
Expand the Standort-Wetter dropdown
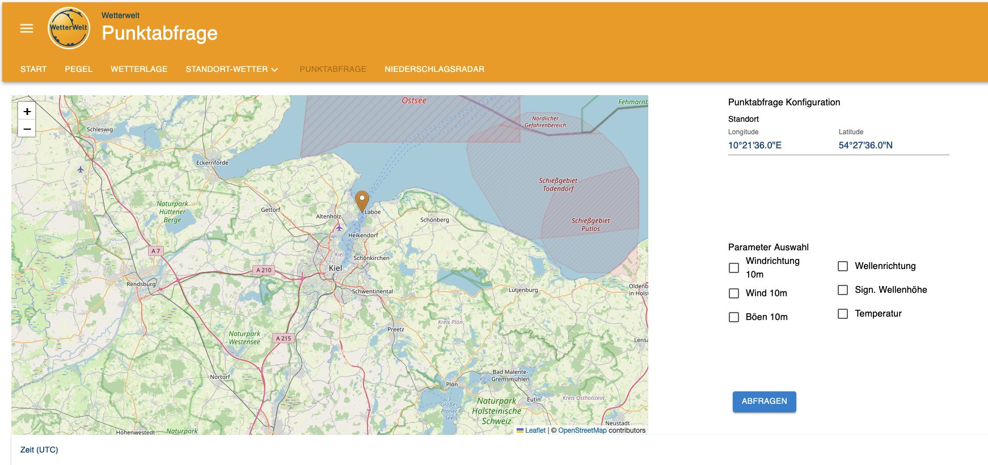tap(232, 69)
